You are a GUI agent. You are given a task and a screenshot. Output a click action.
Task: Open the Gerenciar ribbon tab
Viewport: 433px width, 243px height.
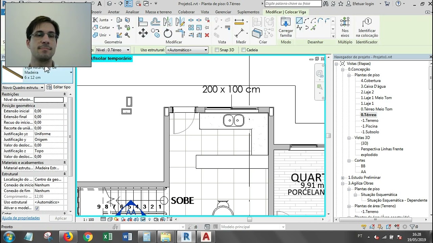(x=223, y=12)
